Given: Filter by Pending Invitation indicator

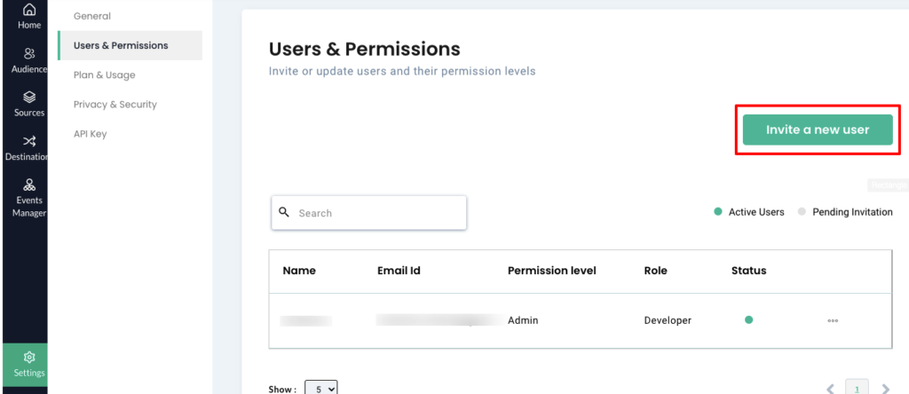Looking at the screenshot, I should [845, 212].
